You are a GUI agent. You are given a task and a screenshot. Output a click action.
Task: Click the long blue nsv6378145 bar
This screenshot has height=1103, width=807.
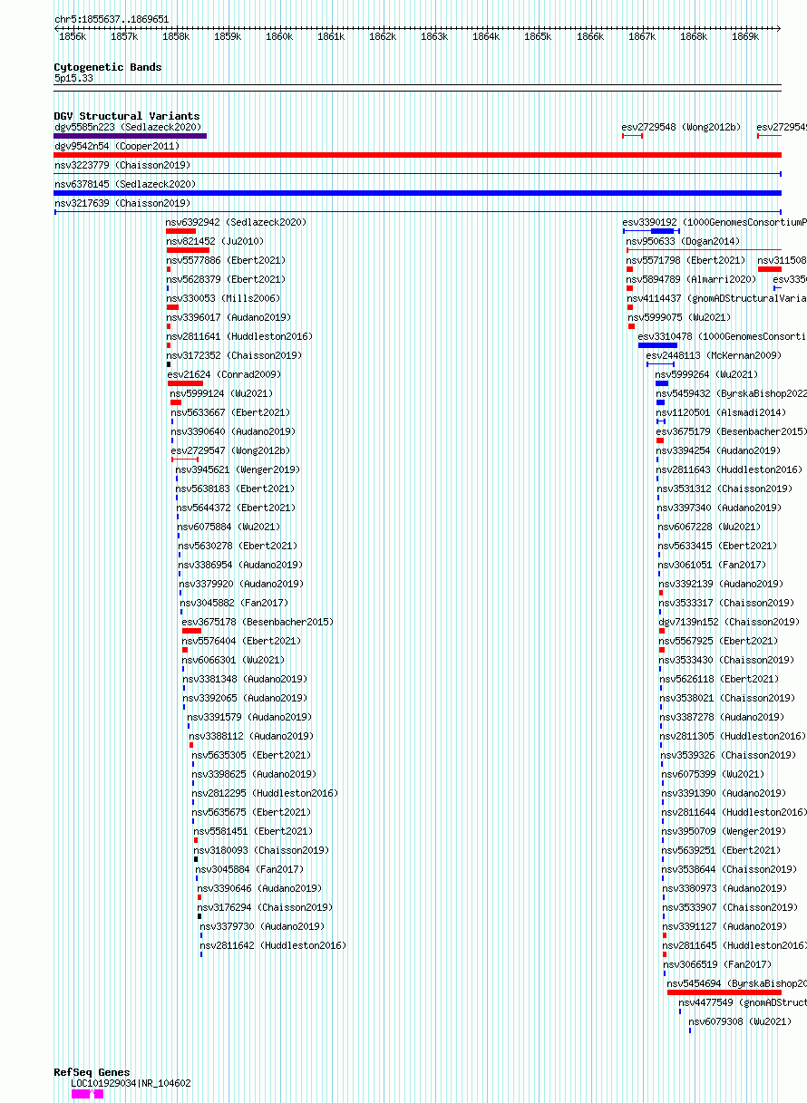pos(417,193)
